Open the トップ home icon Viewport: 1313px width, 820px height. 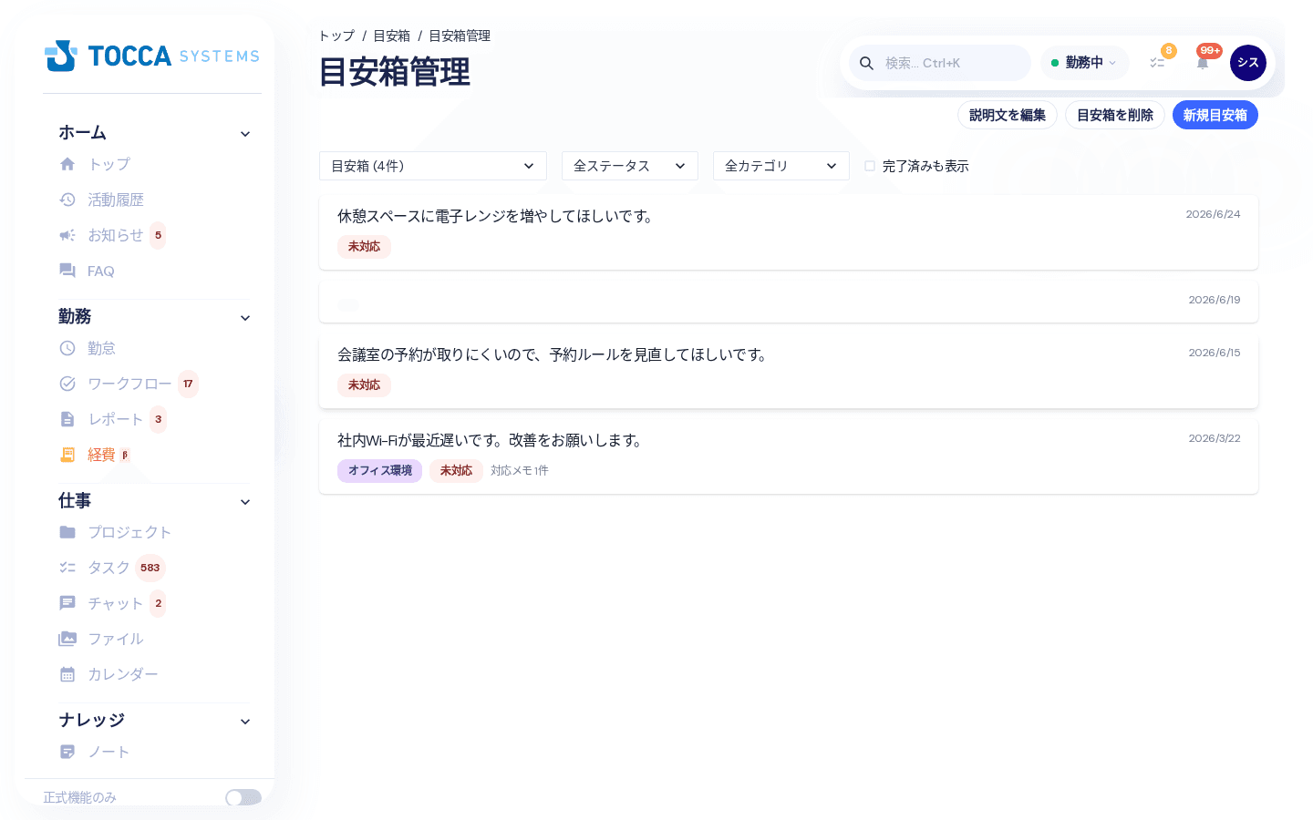pos(67,164)
